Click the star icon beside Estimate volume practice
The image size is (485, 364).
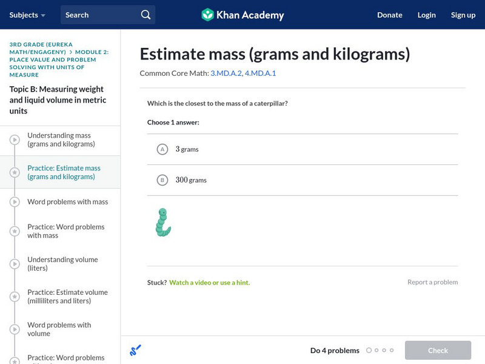coord(15,297)
